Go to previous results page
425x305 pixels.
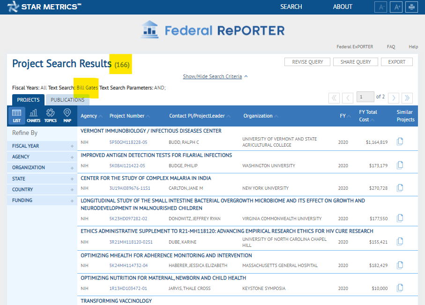click(348, 98)
